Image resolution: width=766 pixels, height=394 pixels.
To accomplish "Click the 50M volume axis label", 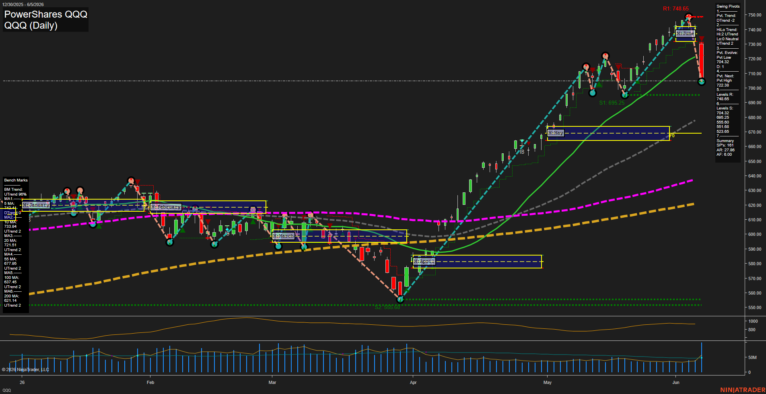I will tap(752, 357).
